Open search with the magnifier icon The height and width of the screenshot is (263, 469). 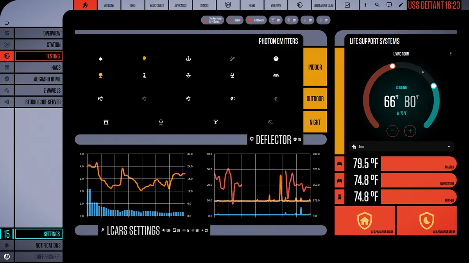(377, 5)
